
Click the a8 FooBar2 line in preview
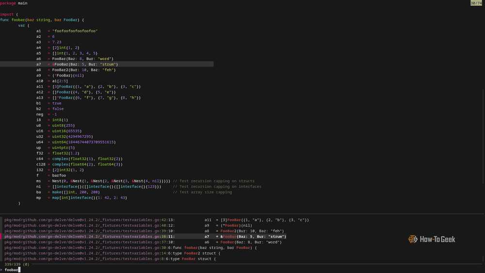[x=76, y=70]
